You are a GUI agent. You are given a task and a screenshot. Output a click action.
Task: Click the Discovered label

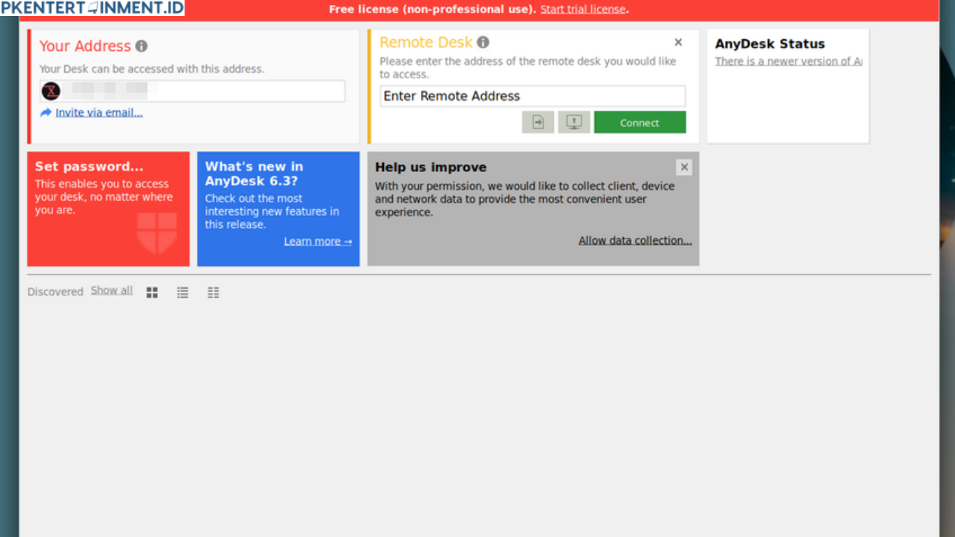(x=55, y=292)
